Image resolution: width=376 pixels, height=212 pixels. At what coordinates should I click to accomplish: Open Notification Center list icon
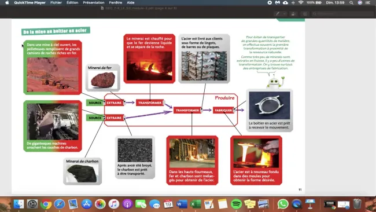point(368,3)
